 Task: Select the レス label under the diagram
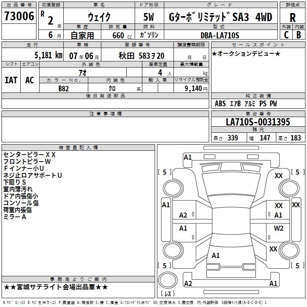click(x=168, y=294)
